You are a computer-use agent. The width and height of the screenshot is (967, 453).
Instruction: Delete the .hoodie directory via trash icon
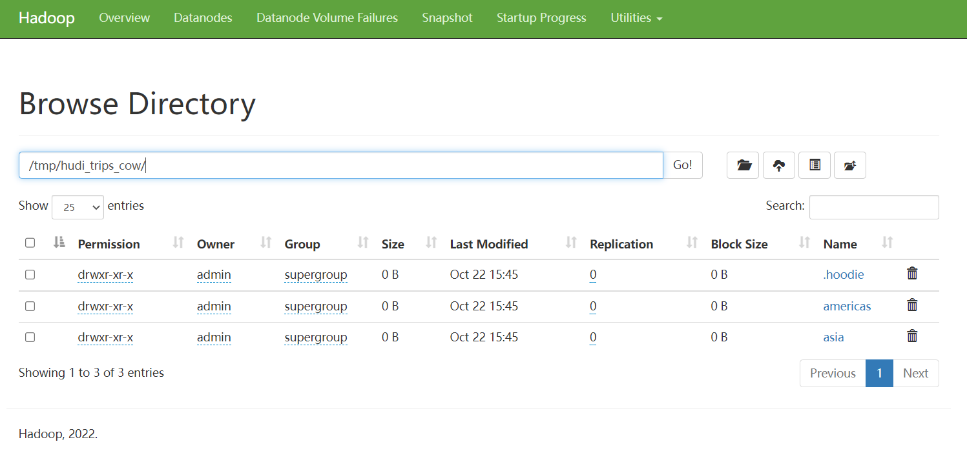(x=912, y=274)
